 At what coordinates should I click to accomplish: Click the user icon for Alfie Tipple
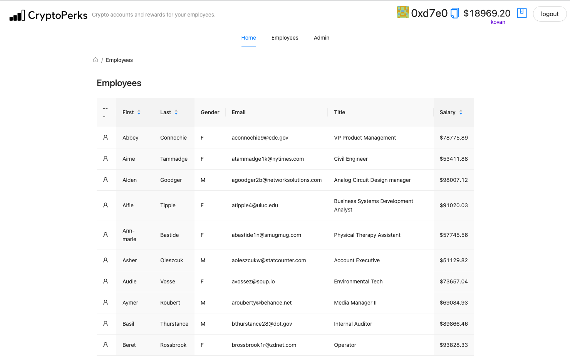[106, 205]
